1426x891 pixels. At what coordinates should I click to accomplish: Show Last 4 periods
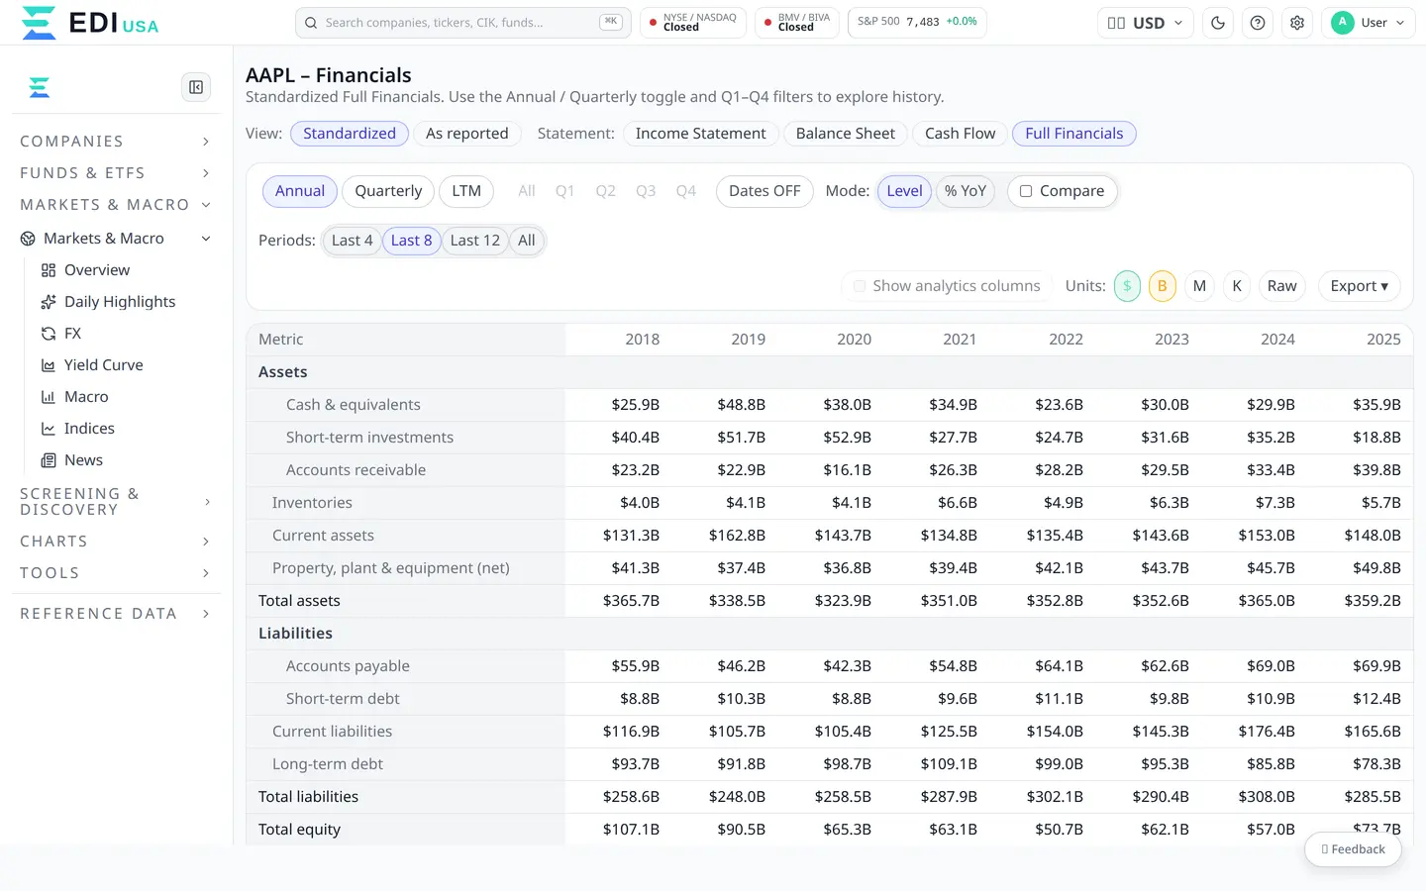pyautogui.click(x=353, y=241)
